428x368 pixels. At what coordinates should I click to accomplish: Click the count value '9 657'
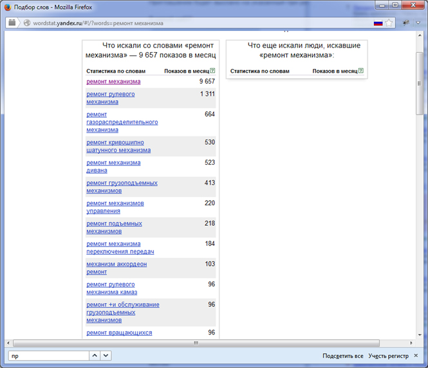click(207, 81)
